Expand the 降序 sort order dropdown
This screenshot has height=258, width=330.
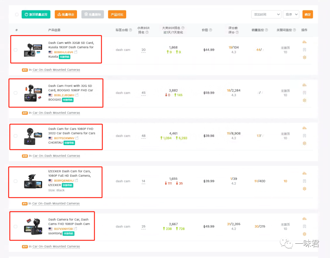click(x=291, y=14)
